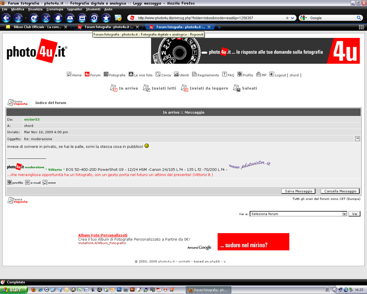Go to the browser home page icon
Screen dimensions: 367x294
(58, 18)
